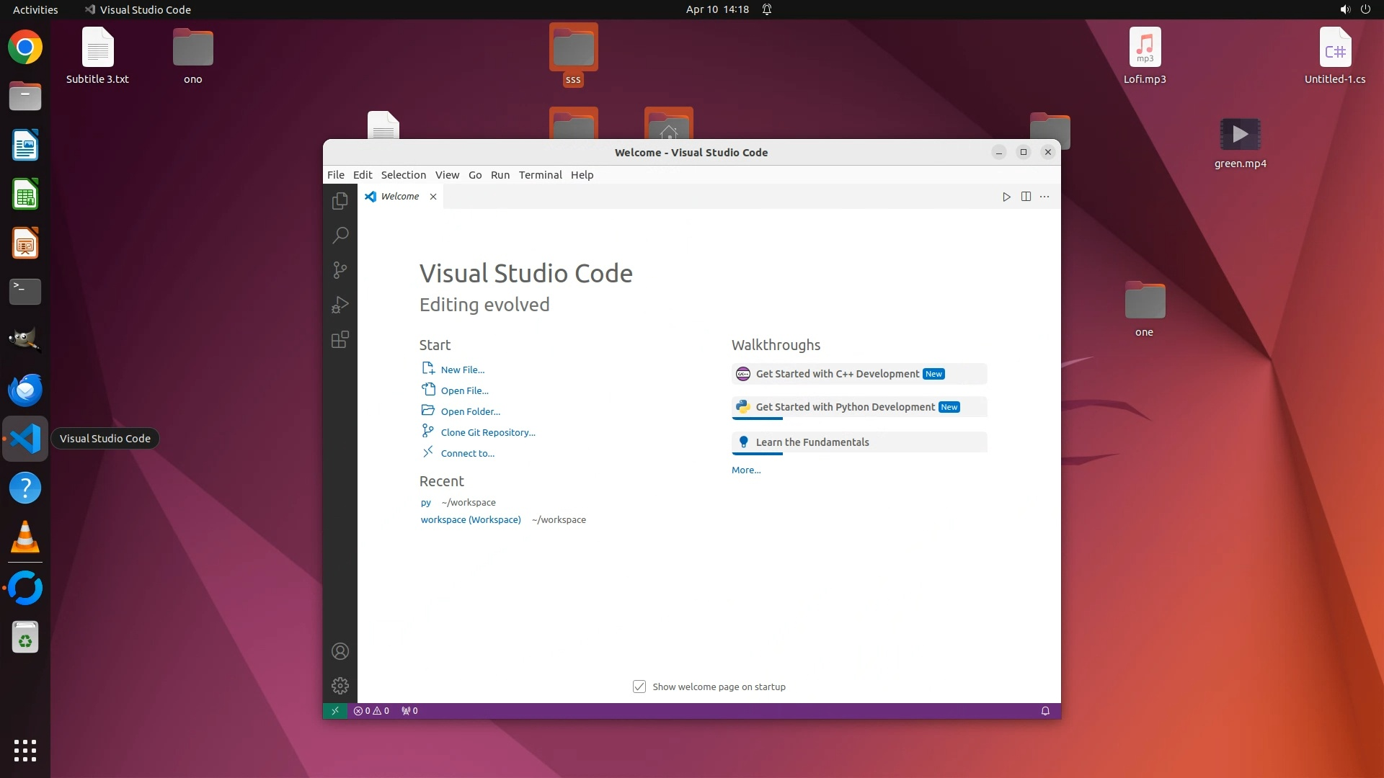Open the Explorer view in activity bar
Image resolution: width=1384 pixels, height=778 pixels.
[340, 201]
